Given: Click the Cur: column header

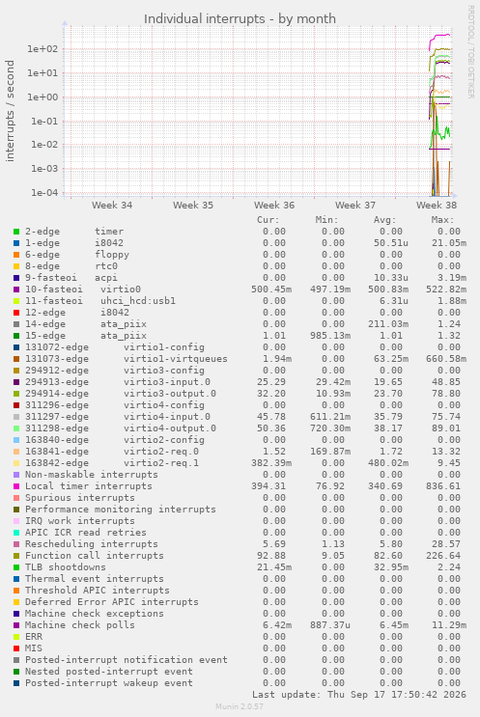Looking at the screenshot, I should tap(268, 220).
